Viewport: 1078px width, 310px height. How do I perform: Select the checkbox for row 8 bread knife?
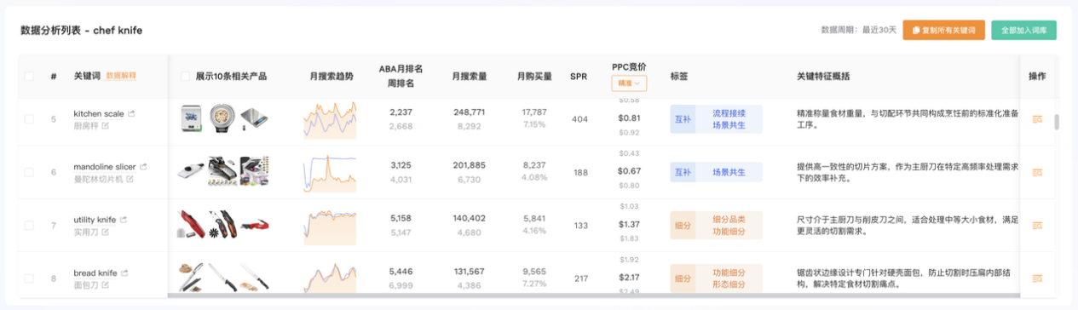(x=29, y=278)
